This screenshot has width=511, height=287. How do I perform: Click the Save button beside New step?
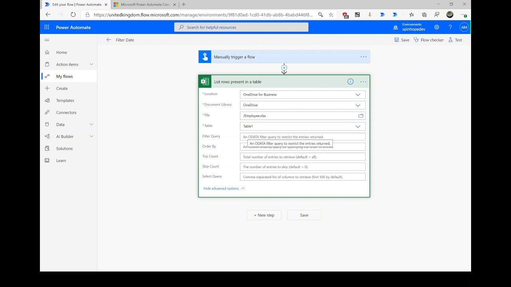point(304,215)
